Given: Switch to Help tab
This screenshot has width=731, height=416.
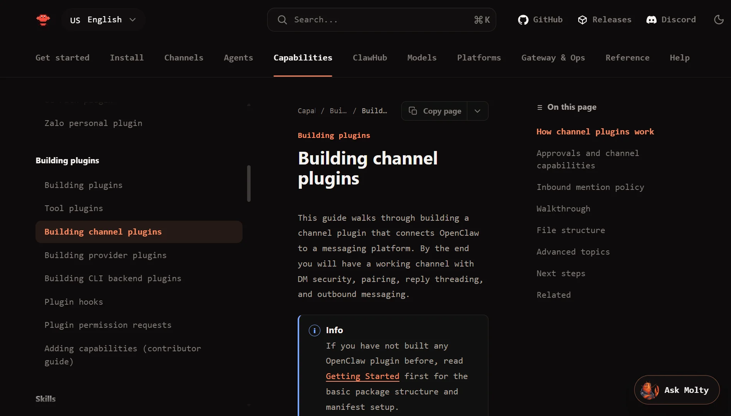Looking at the screenshot, I should click(x=680, y=58).
